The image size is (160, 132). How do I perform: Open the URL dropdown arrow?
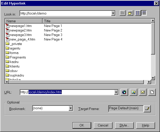click(116, 92)
